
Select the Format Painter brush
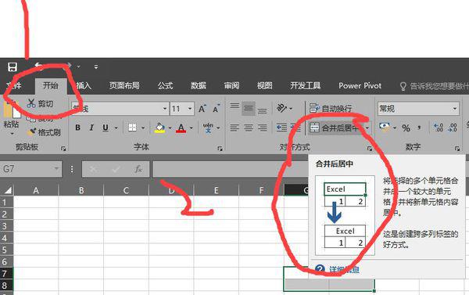[x=31, y=131]
